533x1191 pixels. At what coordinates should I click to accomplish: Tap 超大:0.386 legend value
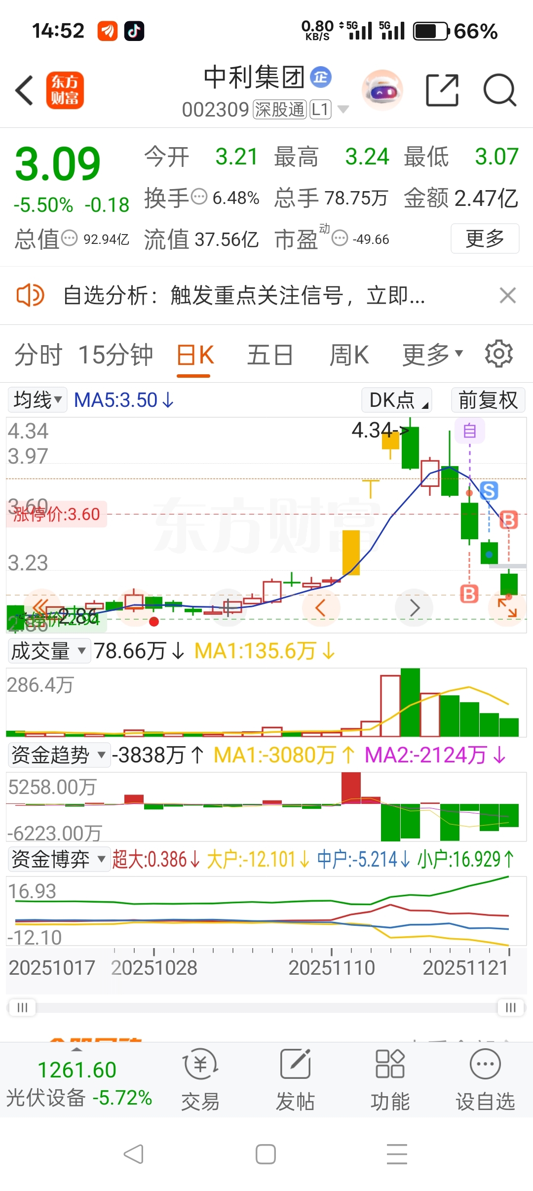point(156,860)
